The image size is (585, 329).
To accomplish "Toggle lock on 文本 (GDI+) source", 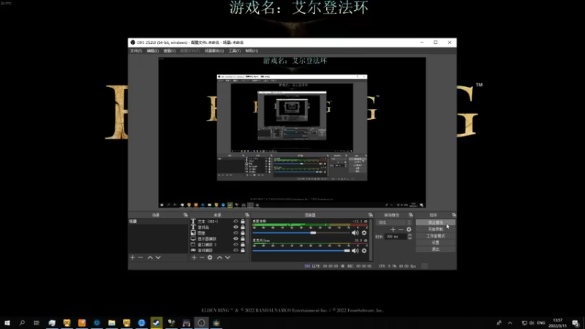I will [243, 222].
